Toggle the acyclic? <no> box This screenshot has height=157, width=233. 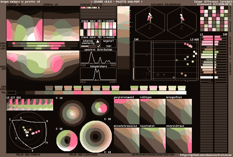pos(108,44)
